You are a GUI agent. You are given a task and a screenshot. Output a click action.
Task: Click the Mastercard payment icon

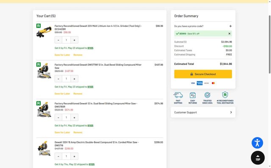[x=213, y=83]
